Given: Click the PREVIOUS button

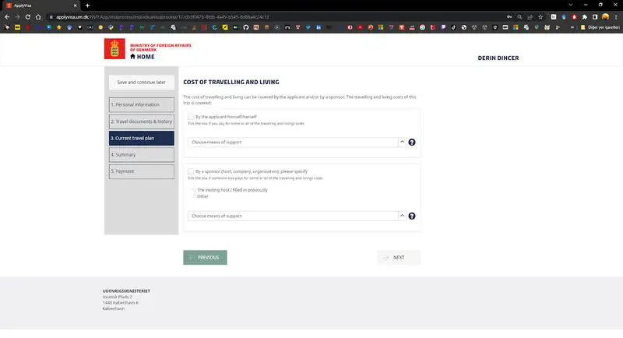Looking at the screenshot, I should coord(205,257).
